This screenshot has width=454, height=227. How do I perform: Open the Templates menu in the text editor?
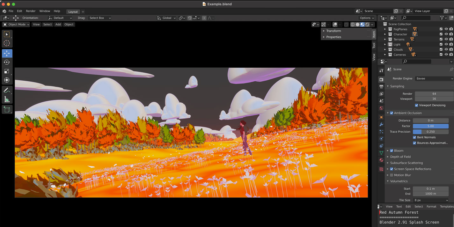pos(446,207)
